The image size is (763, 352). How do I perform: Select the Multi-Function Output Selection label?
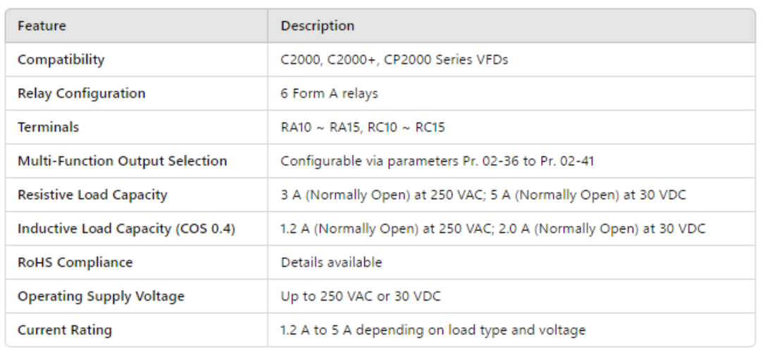(122, 161)
